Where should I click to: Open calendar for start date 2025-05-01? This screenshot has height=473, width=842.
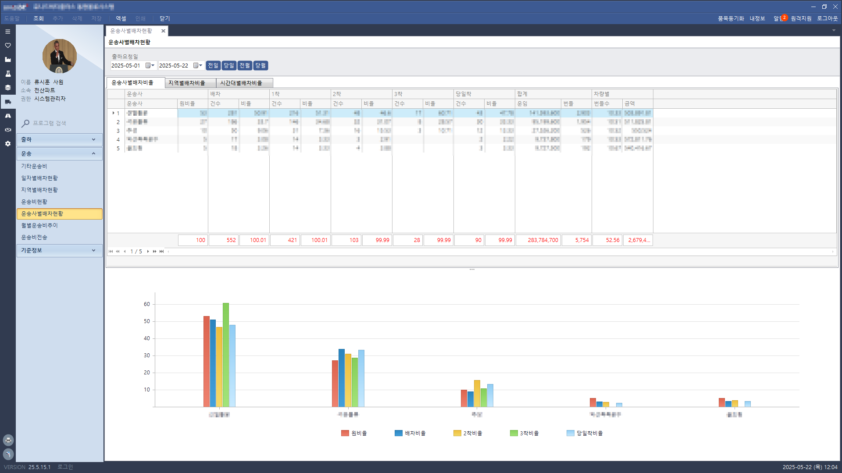pos(150,66)
